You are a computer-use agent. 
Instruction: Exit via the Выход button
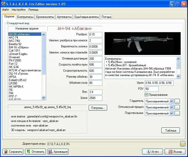[x=175, y=152]
